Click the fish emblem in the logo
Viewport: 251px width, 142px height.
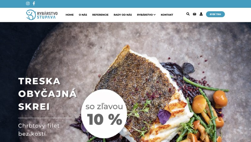31,15
